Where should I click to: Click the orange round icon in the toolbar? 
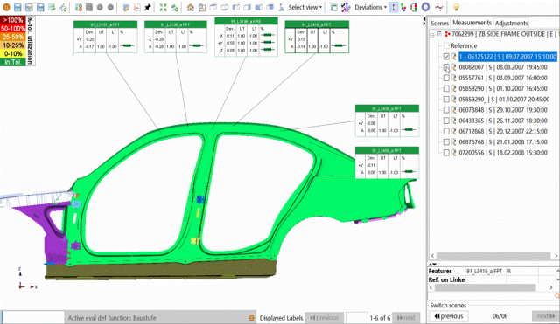tap(6, 7)
